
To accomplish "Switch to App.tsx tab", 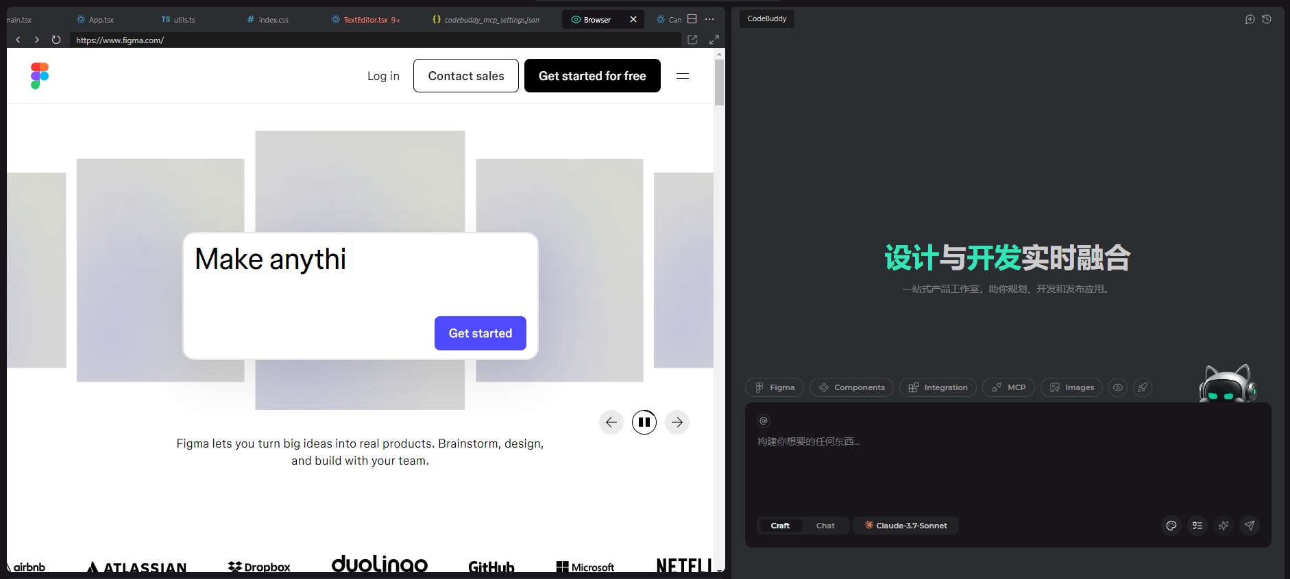I will pyautogui.click(x=95, y=20).
